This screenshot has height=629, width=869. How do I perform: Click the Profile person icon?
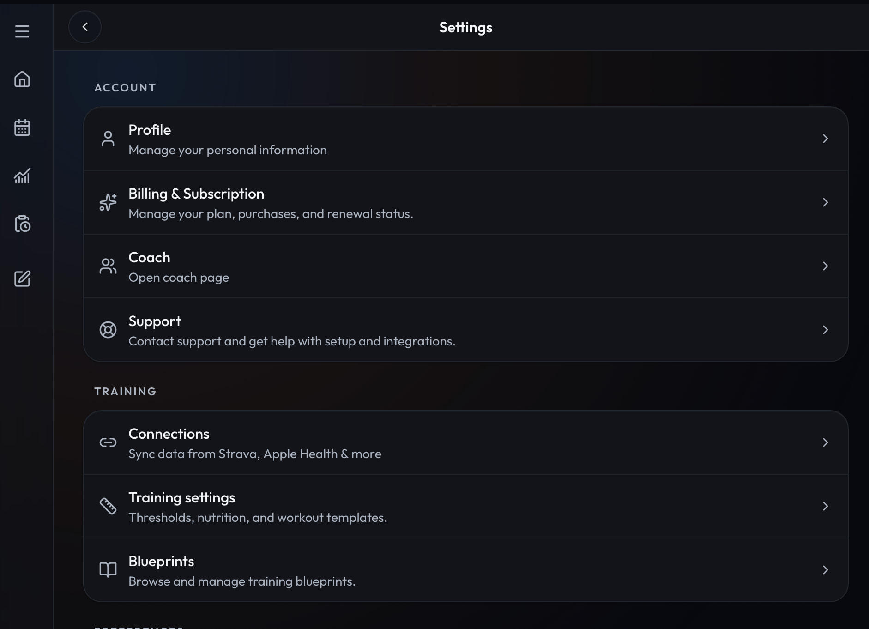(108, 139)
